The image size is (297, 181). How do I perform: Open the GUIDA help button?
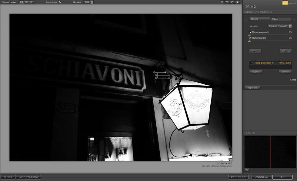[x=8, y=177]
